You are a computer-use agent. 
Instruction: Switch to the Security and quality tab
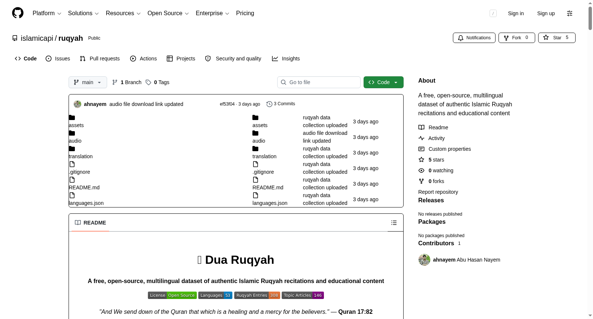point(233,59)
